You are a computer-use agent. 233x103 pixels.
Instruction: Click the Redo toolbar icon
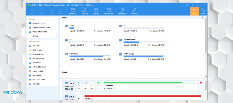(x=61, y=11)
